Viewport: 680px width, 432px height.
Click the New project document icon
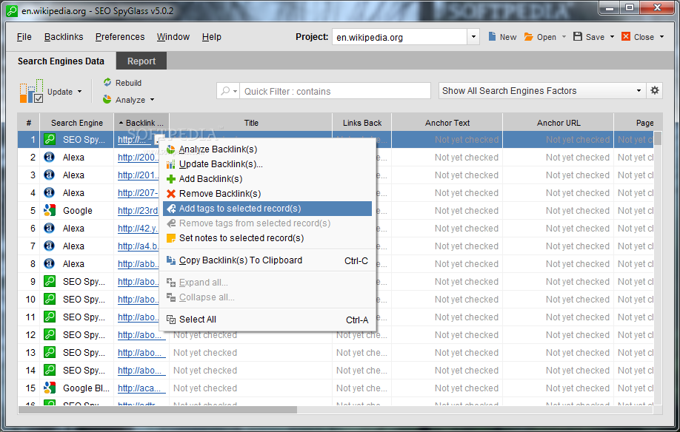[492, 37]
